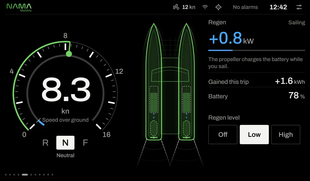Go to the last page dot

point(52,174)
